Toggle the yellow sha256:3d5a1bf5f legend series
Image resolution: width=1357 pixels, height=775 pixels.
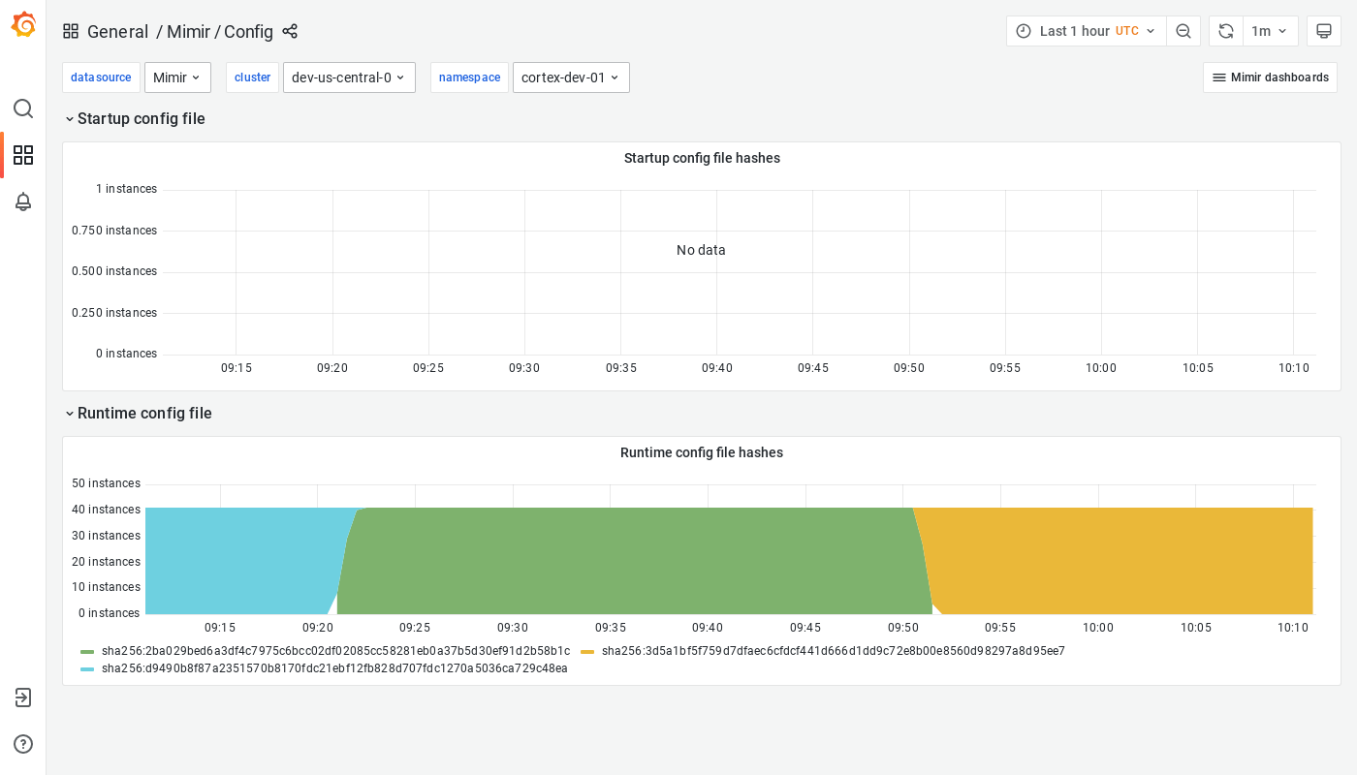coord(832,651)
